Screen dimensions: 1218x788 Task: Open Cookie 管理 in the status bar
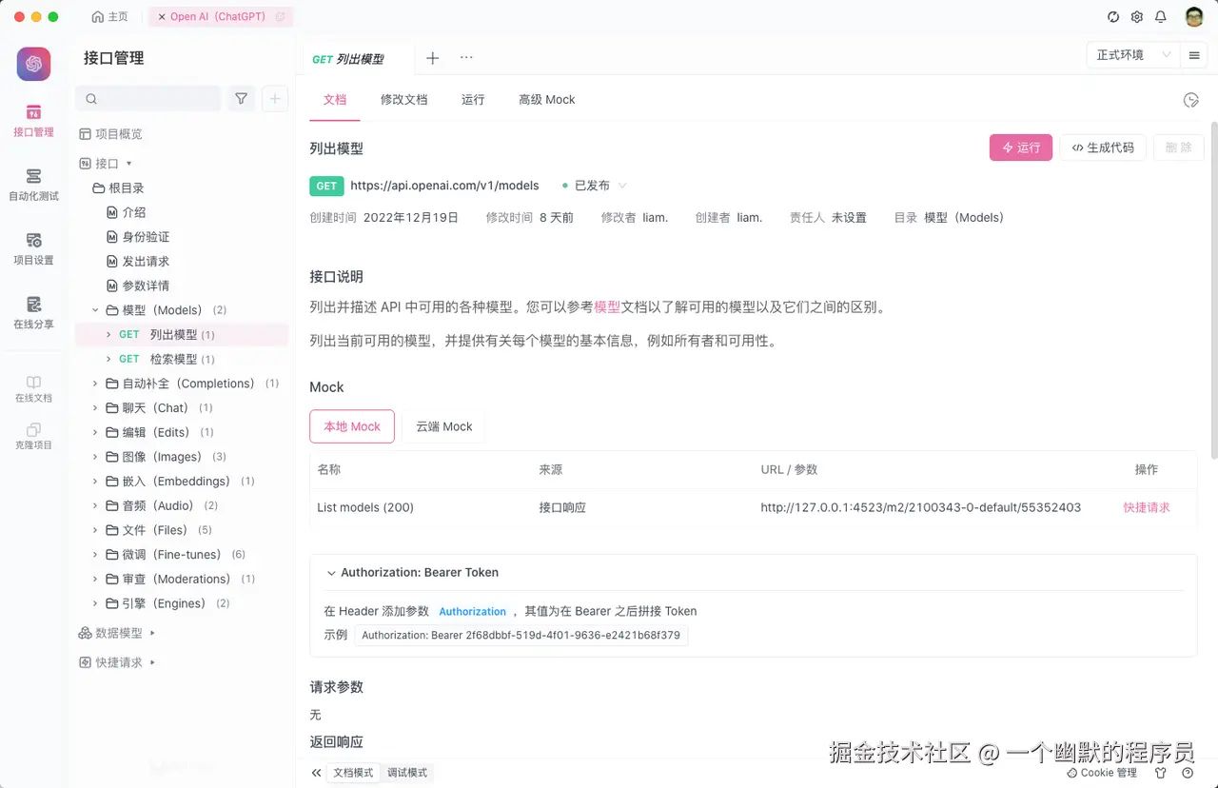click(x=1103, y=773)
